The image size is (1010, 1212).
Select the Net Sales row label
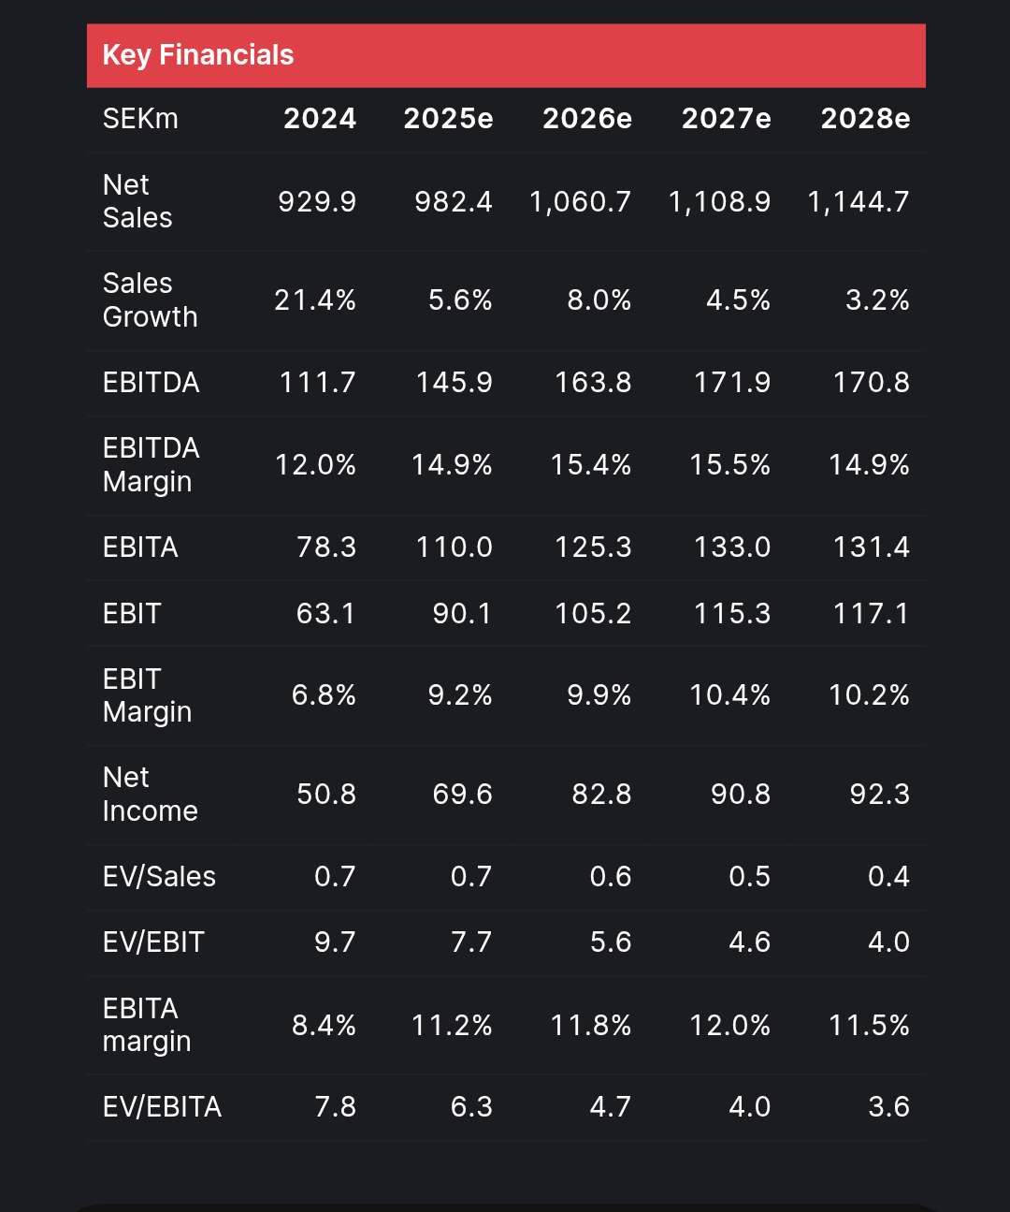click(x=137, y=201)
